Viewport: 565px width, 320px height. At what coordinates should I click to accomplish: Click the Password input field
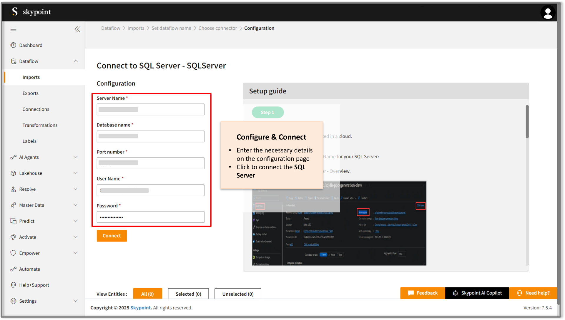click(x=151, y=217)
